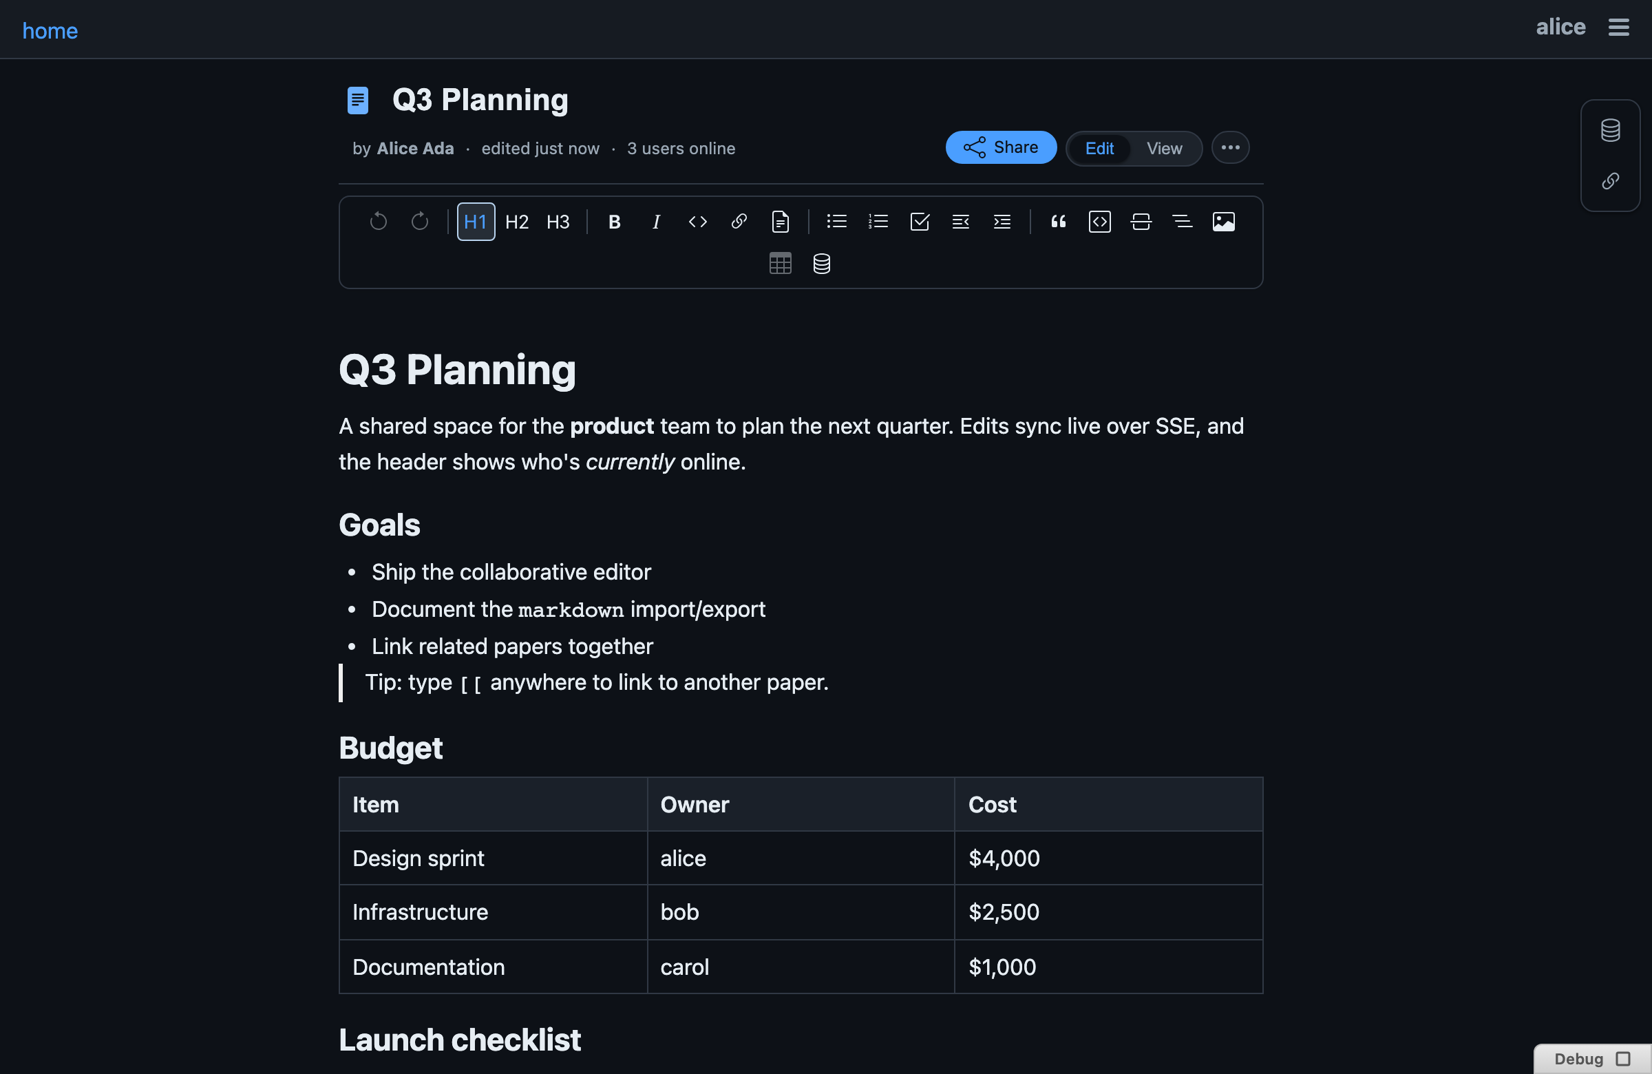Toggle the H2 heading style

pos(516,222)
